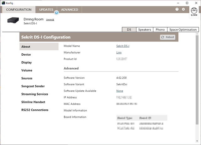The height and width of the screenshot is (145, 201).
Task: Switch to the CONFIGURATION tab
Action: pyautogui.click(x=19, y=10)
